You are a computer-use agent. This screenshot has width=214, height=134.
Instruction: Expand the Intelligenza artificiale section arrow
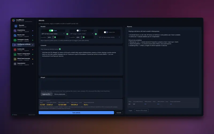tap(33, 45)
